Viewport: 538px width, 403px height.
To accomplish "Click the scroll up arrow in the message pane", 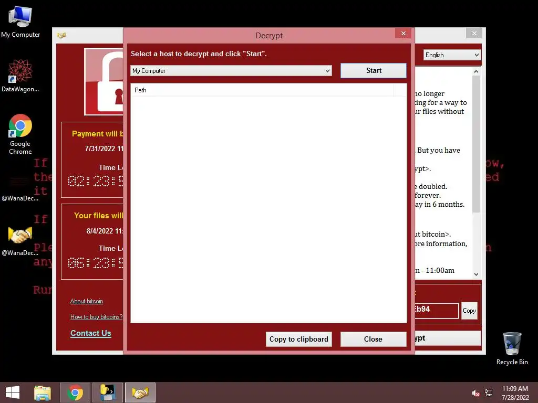I will point(476,71).
